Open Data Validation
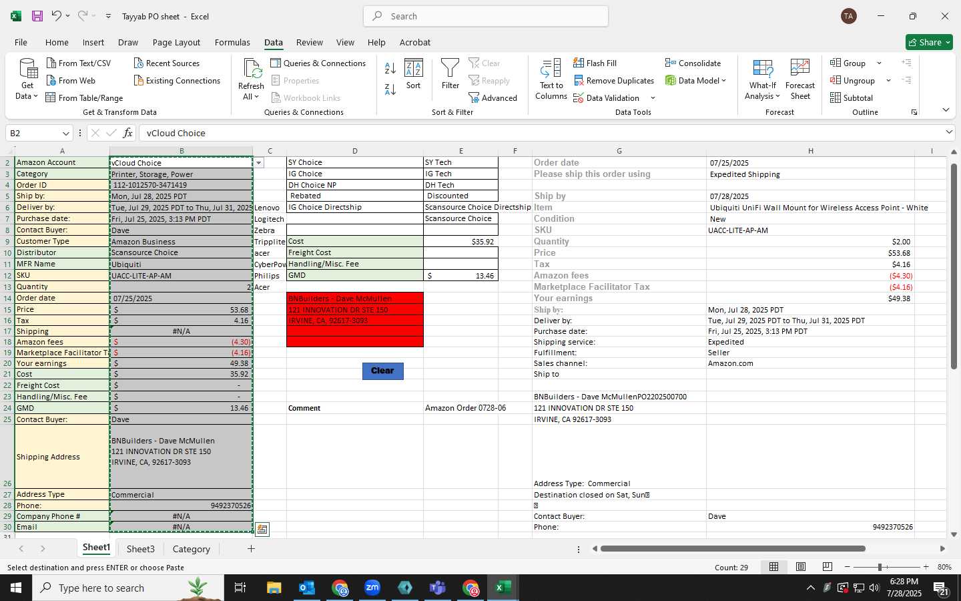 pyautogui.click(x=607, y=97)
